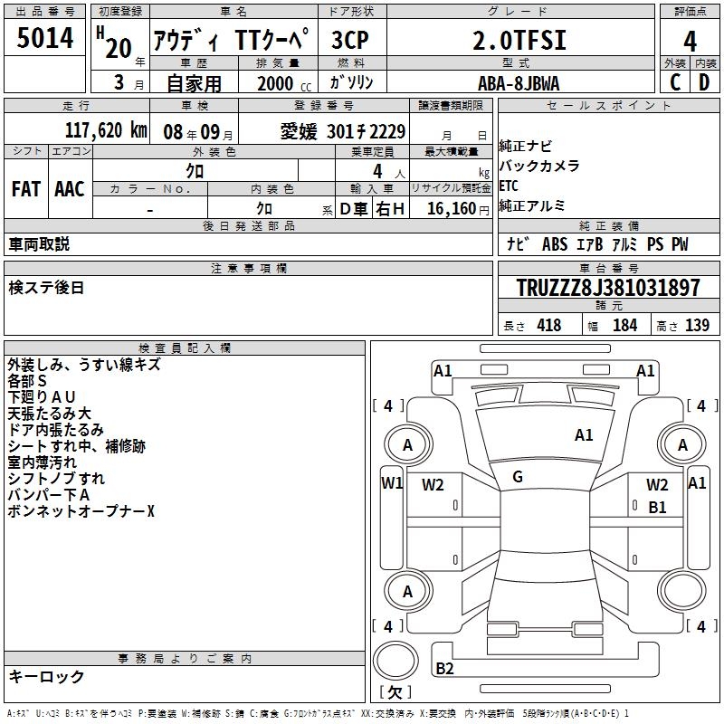Click the width value 184

624,325
